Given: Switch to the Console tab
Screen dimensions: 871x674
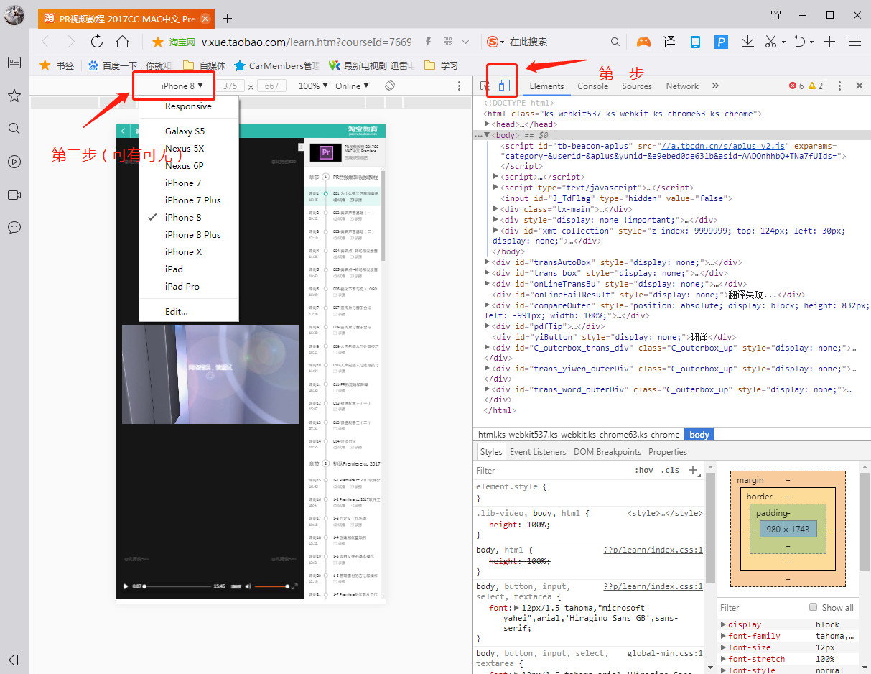Looking at the screenshot, I should tap(592, 86).
